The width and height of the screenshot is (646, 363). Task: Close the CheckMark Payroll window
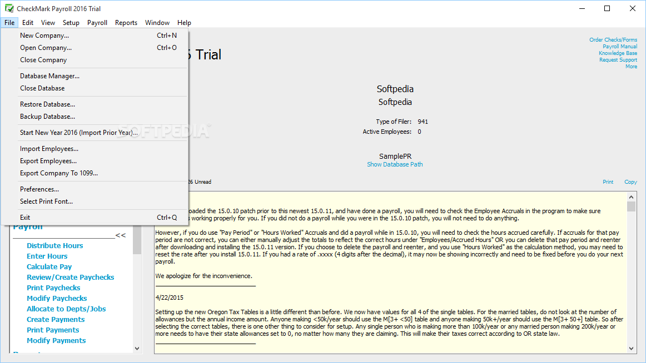pyautogui.click(x=633, y=9)
